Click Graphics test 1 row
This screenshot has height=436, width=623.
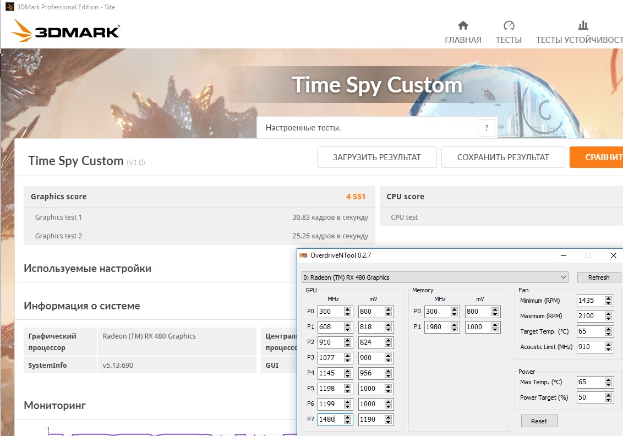[x=199, y=217]
